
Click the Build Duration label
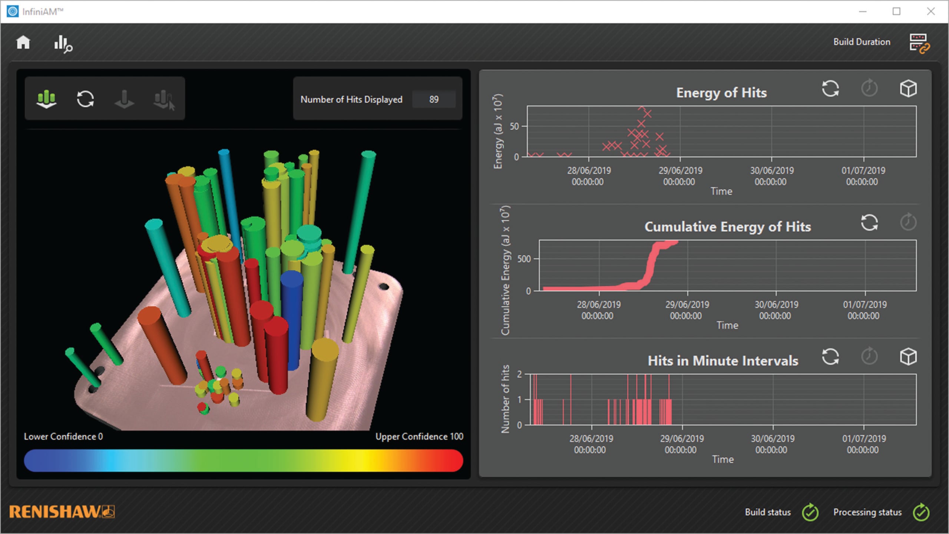point(862,42)
